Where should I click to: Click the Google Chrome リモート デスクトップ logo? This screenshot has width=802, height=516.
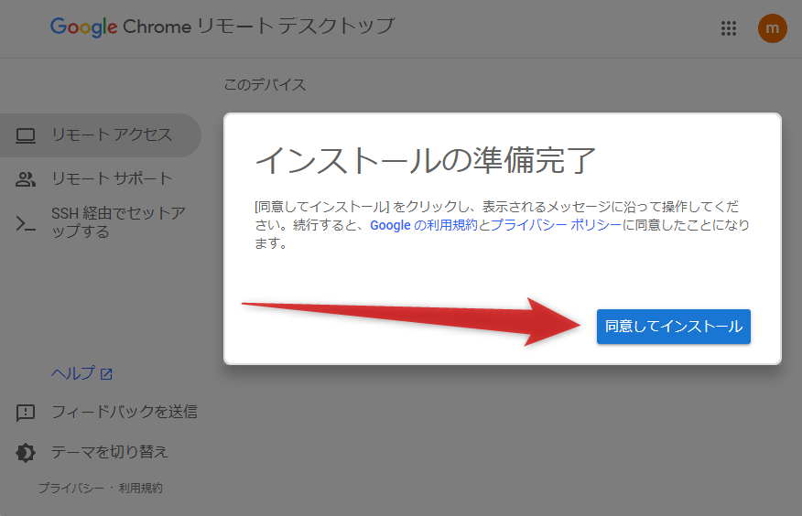coord(222,27)
